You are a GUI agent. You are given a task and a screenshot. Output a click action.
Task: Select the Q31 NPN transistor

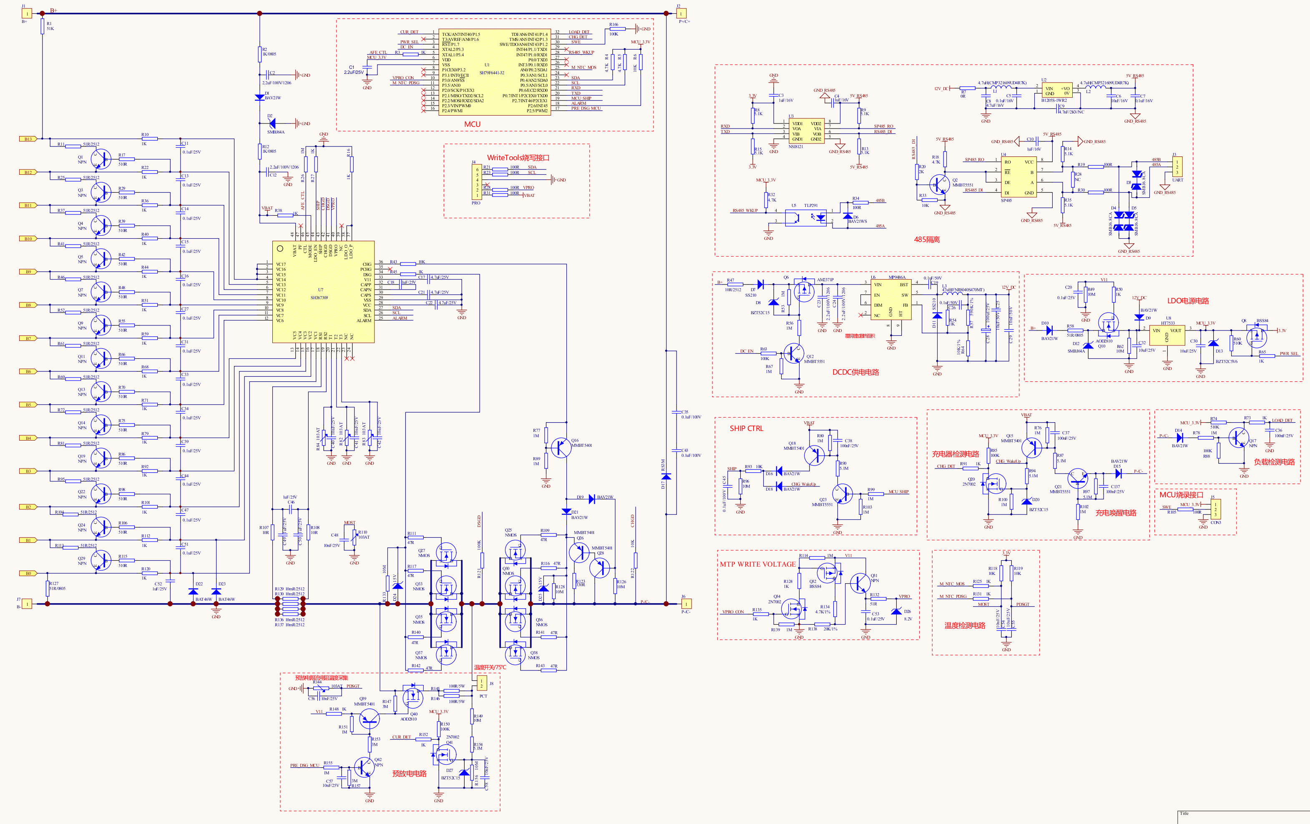pos(860,583)
